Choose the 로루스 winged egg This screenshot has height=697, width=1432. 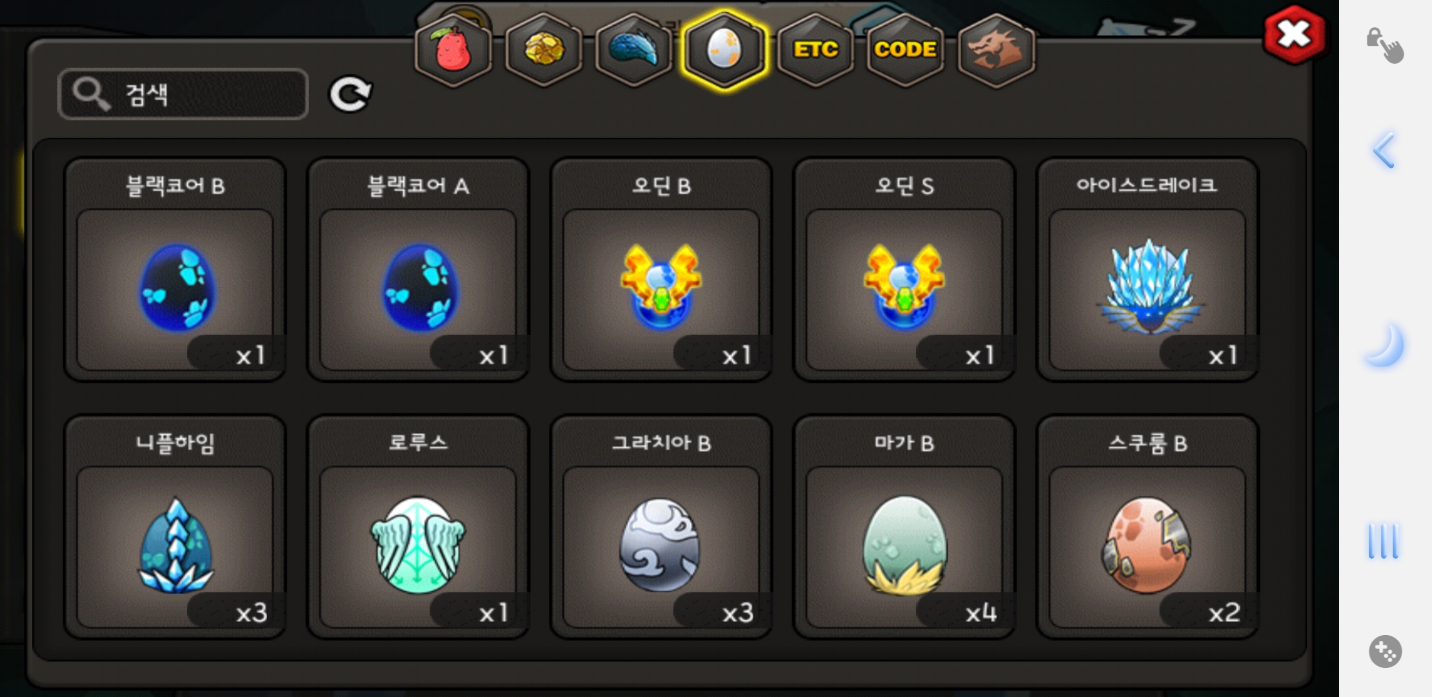[418, 527]
